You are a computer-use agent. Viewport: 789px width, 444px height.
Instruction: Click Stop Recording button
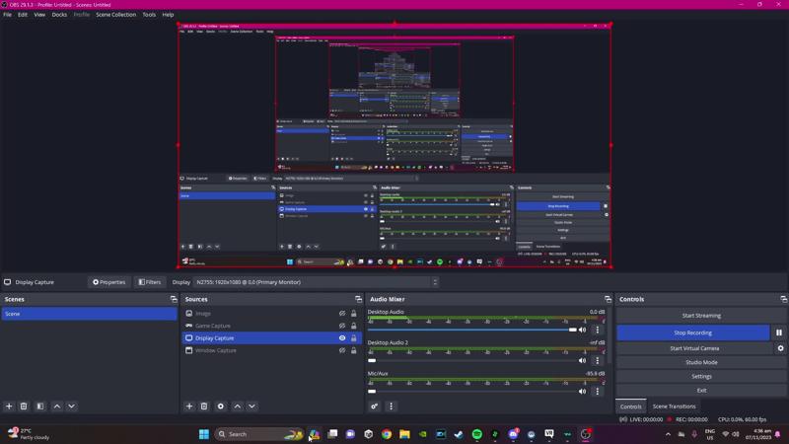[x=693, y=333]
